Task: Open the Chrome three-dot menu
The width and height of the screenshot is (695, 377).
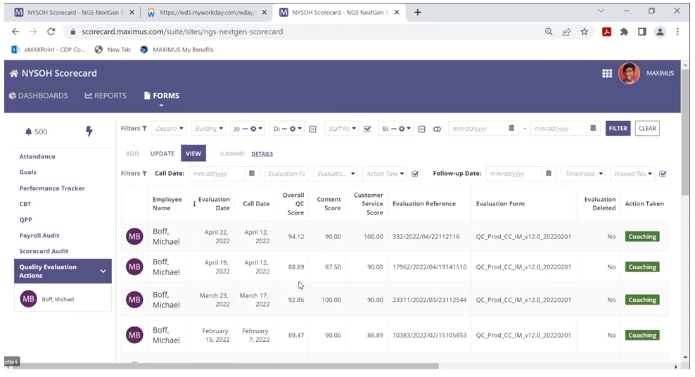Action: point(677,32)
